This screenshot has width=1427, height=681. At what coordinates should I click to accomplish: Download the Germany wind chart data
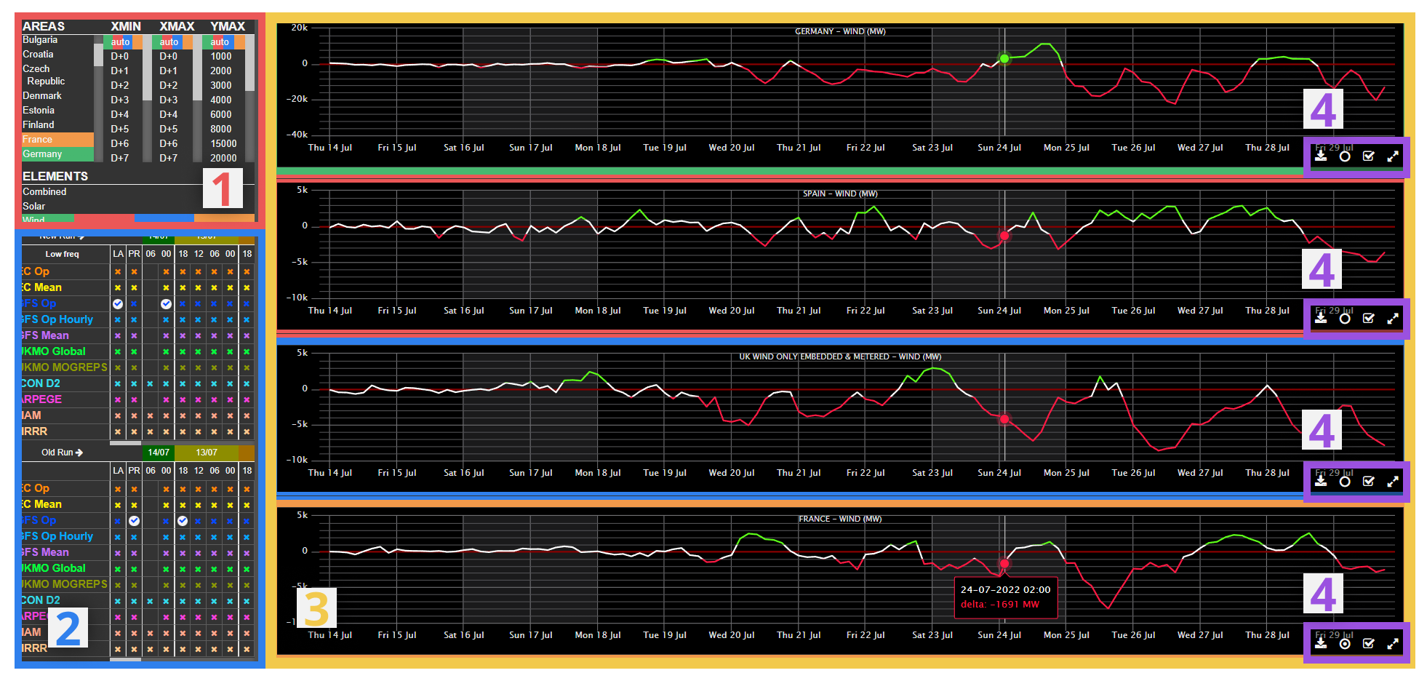click(1321, 156)
